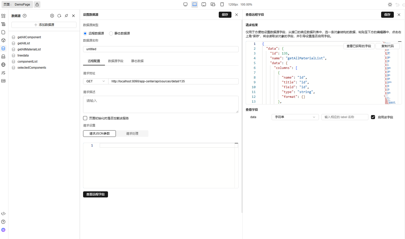Switch canvas to laptop view

195,5
